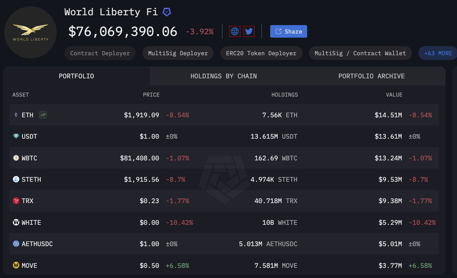Open the Portfolio Archive tab
Screen dimensions: 457x278
click(x=372, y=76)
